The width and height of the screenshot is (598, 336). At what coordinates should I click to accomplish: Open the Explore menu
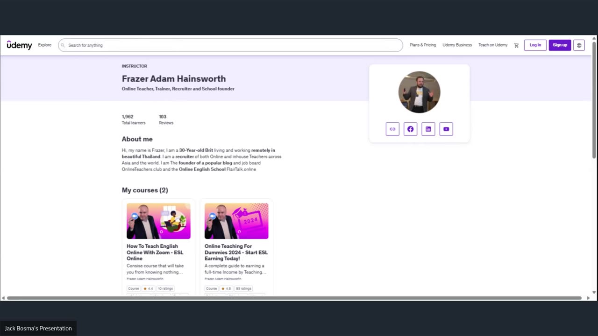[x=45, y=45]
